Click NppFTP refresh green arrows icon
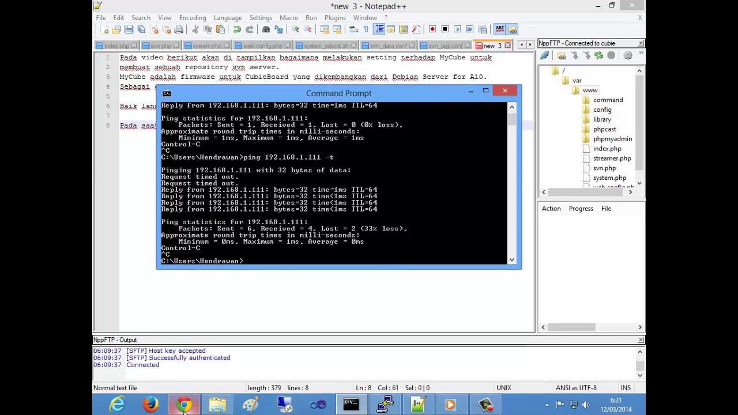 pyautogui.click(x=598, y=55)
